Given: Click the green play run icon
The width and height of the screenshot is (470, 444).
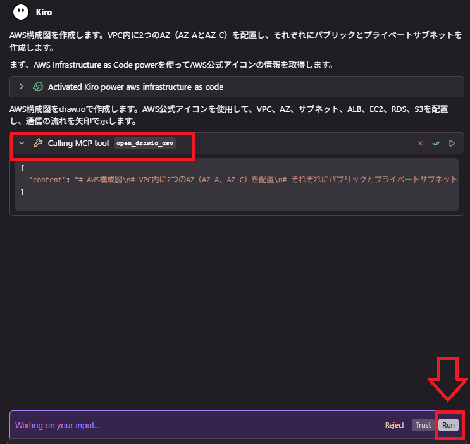Looking at the screenshot, I should coord(452,144).
